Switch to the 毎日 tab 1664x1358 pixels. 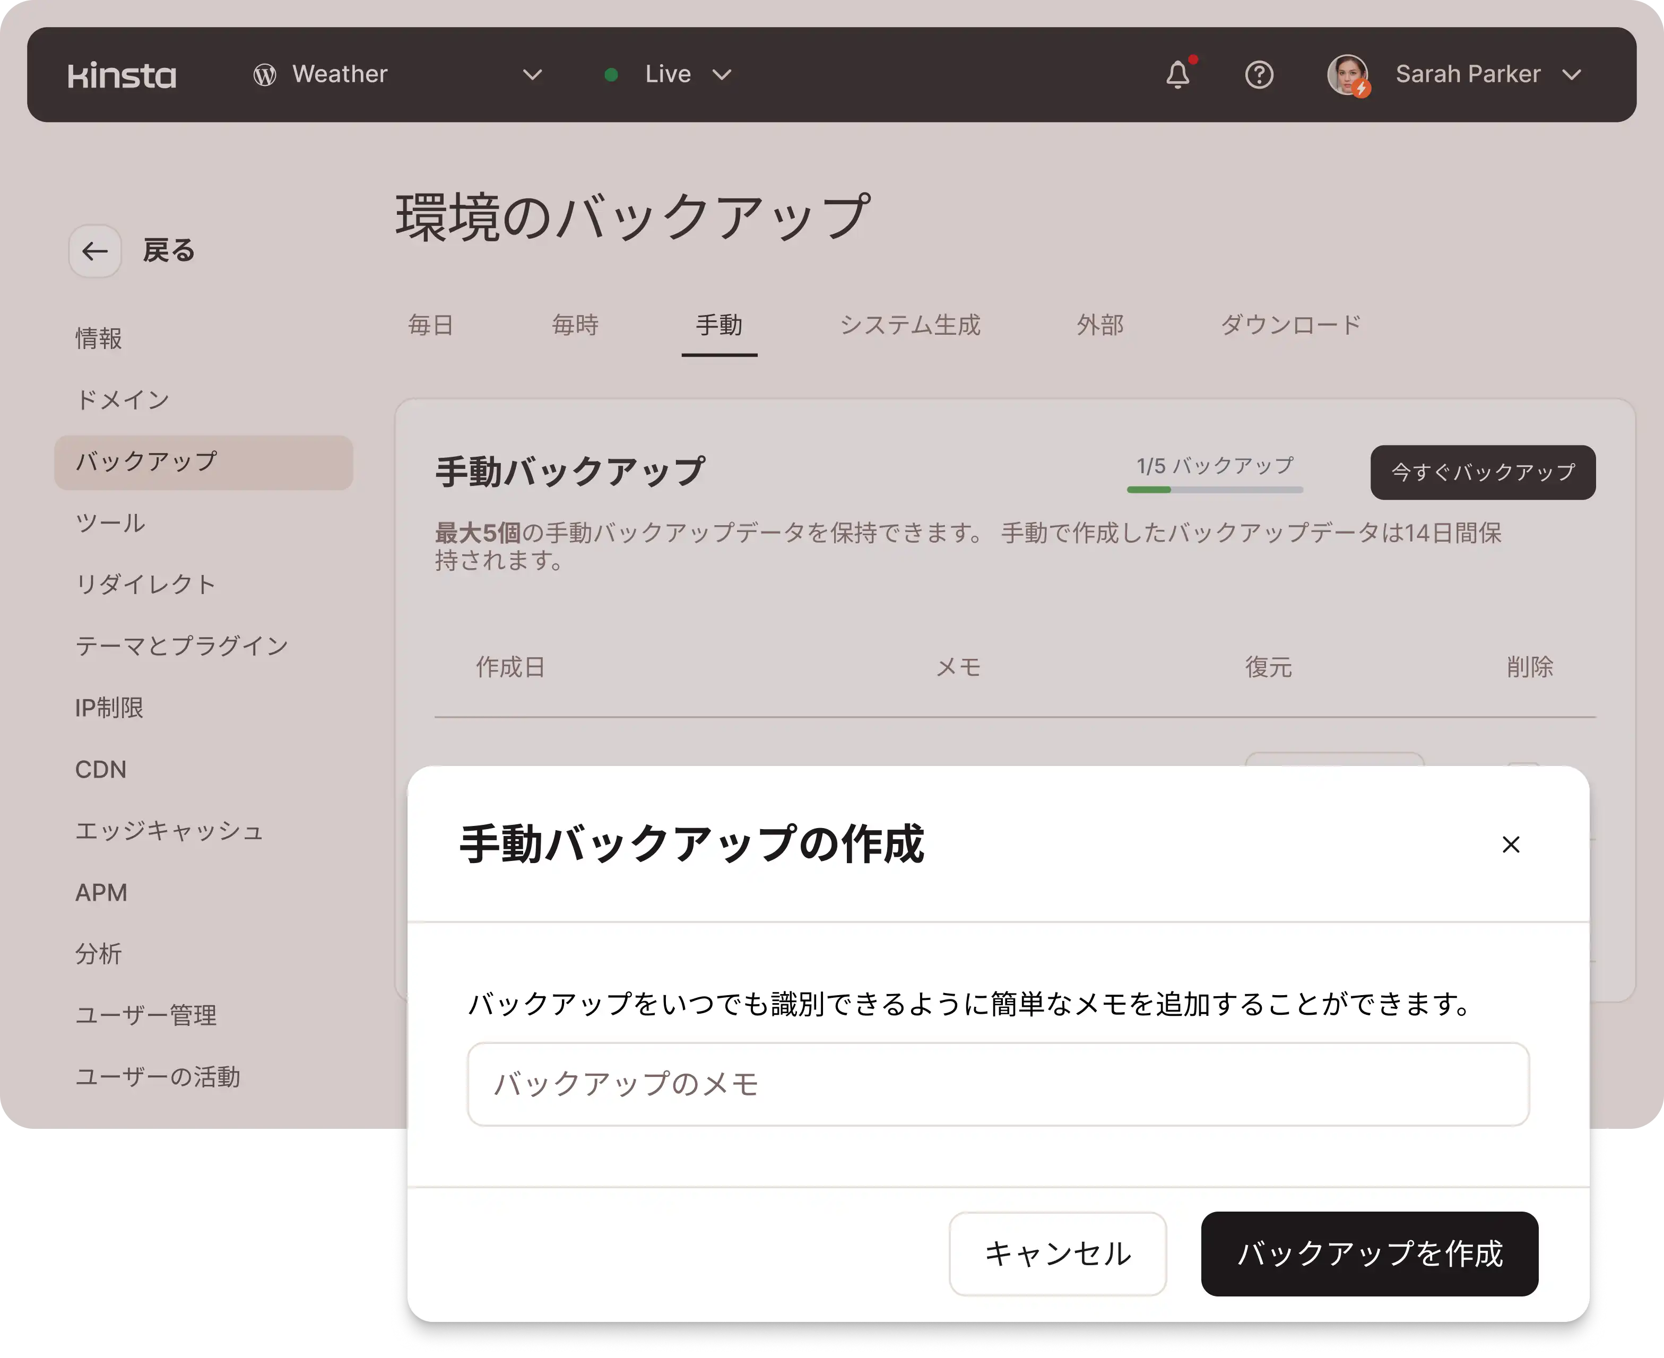431,325
